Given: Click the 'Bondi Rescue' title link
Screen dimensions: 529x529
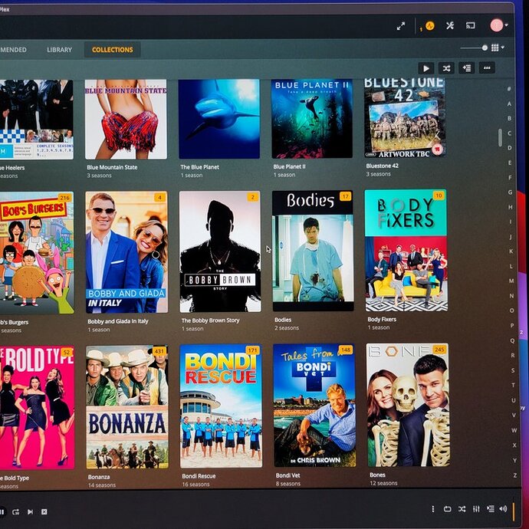Looking at the screenshot, I should (x=199, y=476).
